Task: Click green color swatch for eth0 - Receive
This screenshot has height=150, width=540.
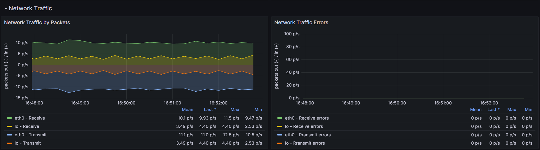Action: tap(9, 118)
